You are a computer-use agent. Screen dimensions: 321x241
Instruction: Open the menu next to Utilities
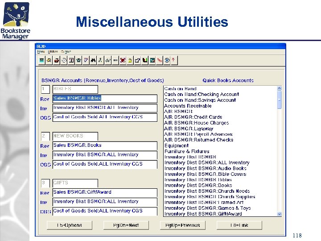click(x=66, y=52)
